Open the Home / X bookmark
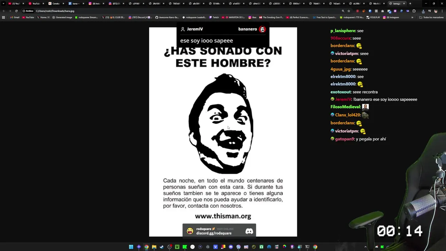The image size is (446, 251). point(43,17)
